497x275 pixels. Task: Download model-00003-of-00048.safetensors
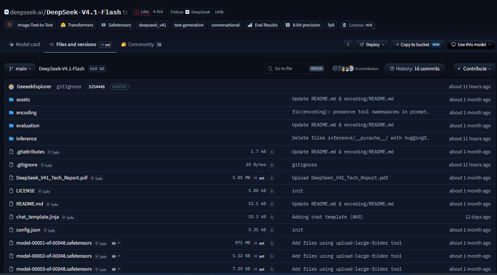[x=272, y=269]
